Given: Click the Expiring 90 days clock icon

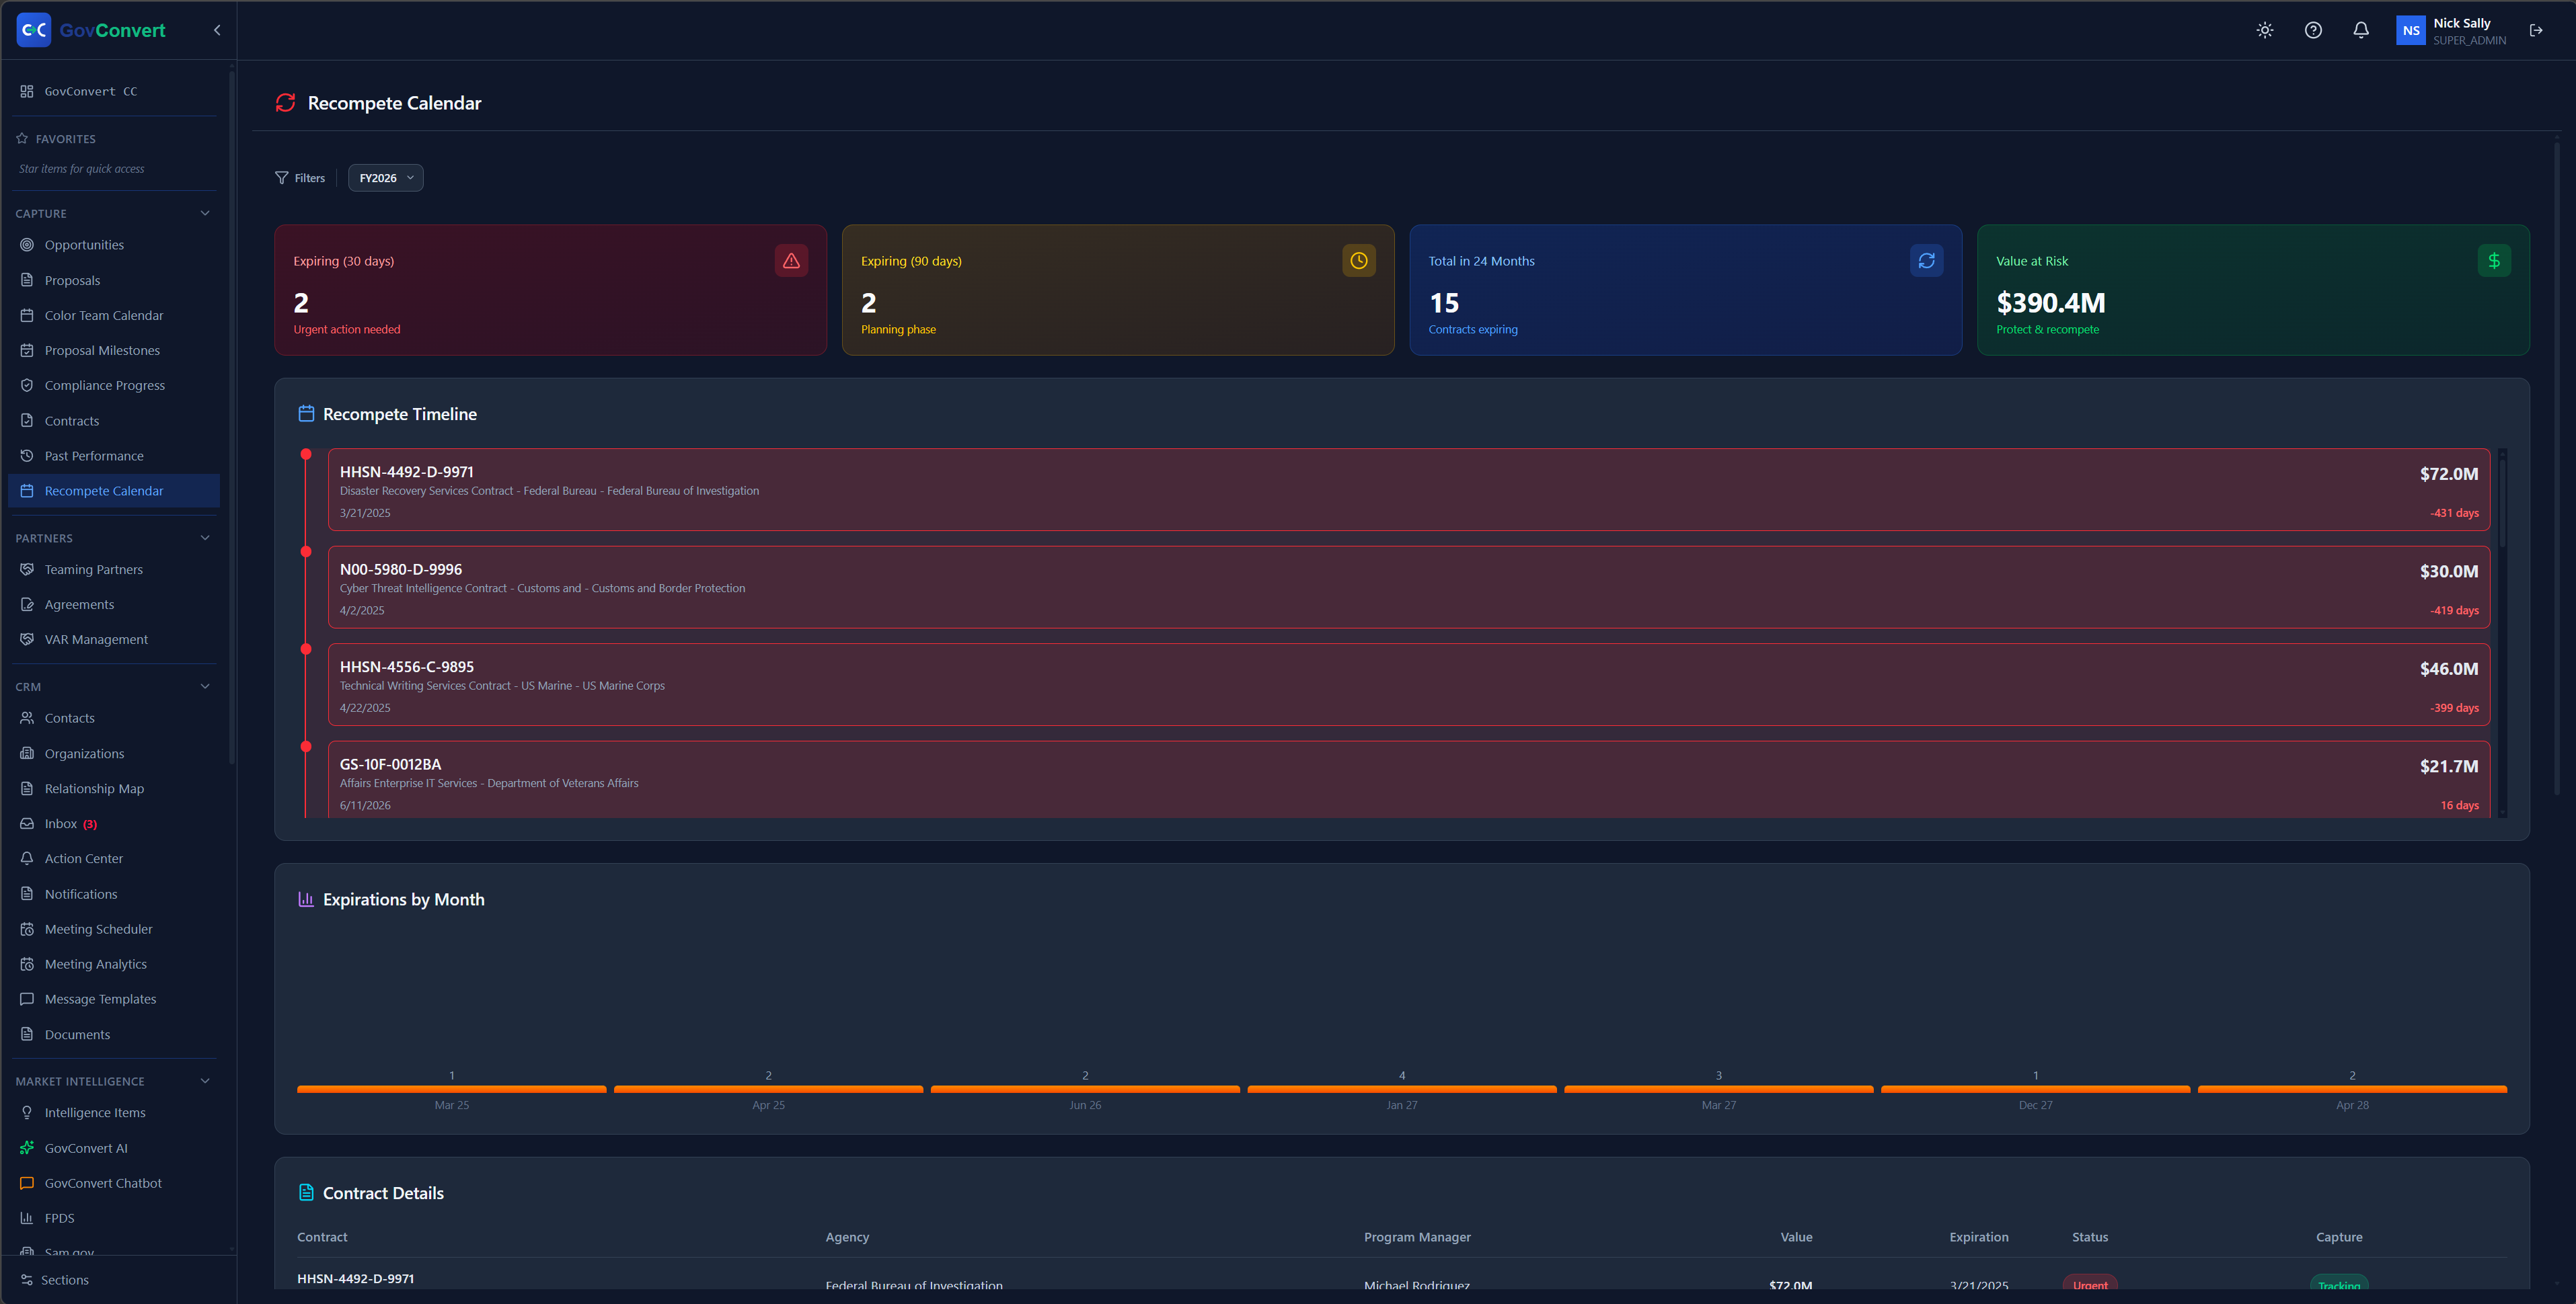Looking at the screenshot, I should coord(1359,261).
